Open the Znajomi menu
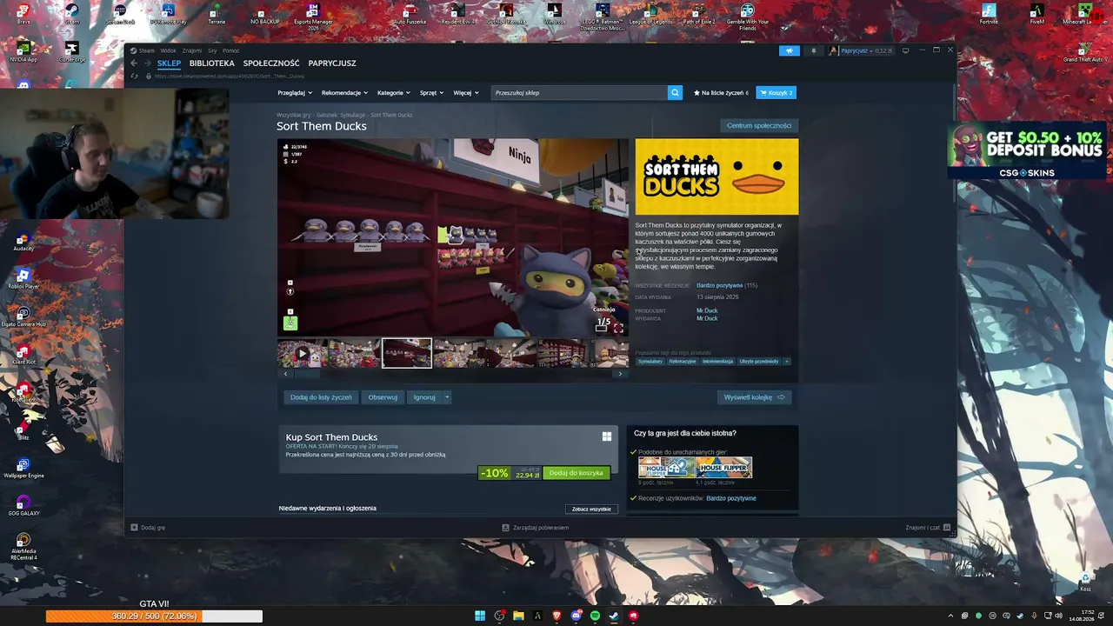The width and height of the screenshot is (1113, 626). click(191, 50)
